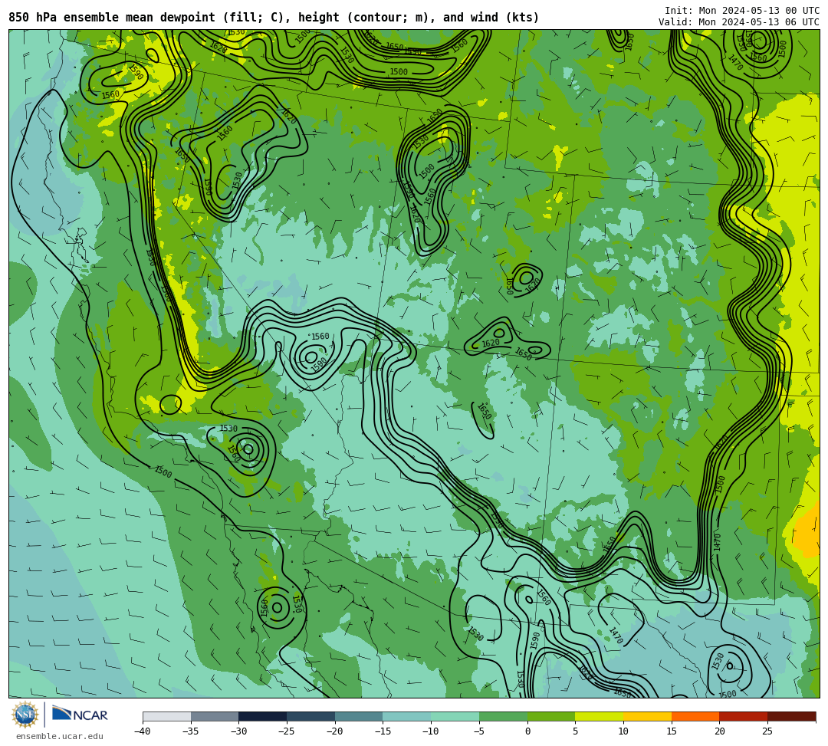Click the -25 colorbar tick label
Screen dimensions: 828x746
(286, 731)
